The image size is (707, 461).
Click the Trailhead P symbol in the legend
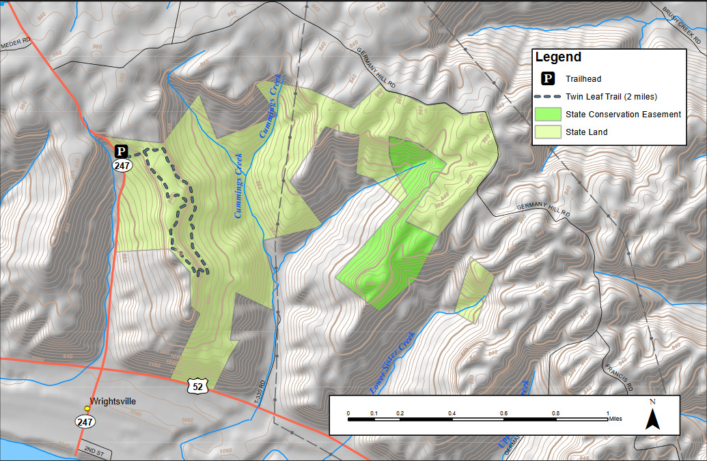[x=548, y=79]
